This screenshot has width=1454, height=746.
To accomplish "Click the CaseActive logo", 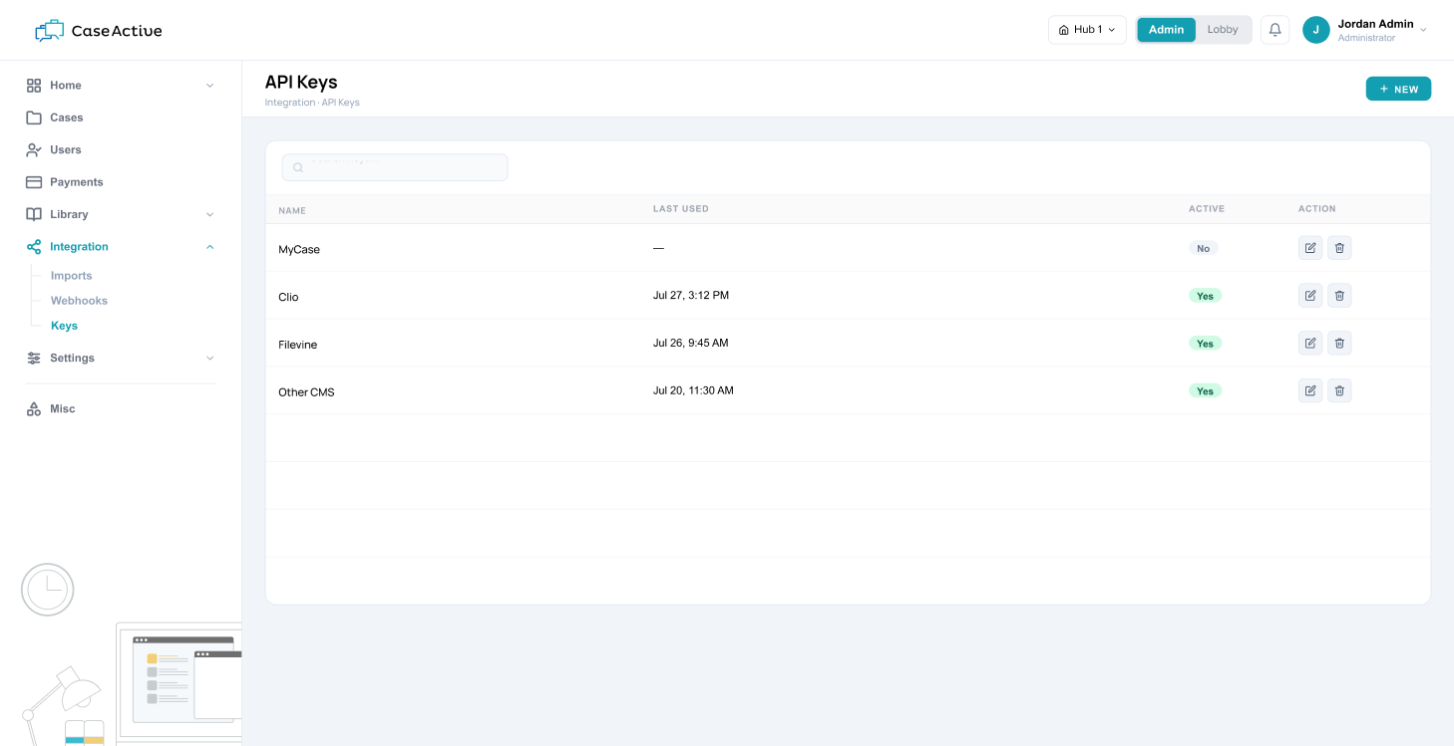I will click(98, 31).
